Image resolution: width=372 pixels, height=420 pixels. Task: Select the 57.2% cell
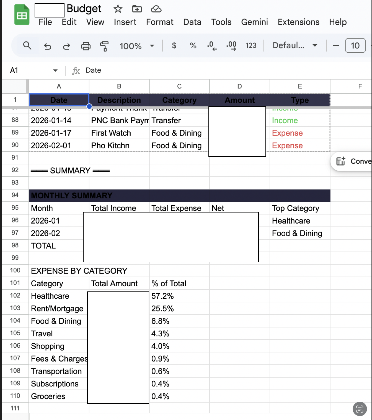(x=179, y=296)
